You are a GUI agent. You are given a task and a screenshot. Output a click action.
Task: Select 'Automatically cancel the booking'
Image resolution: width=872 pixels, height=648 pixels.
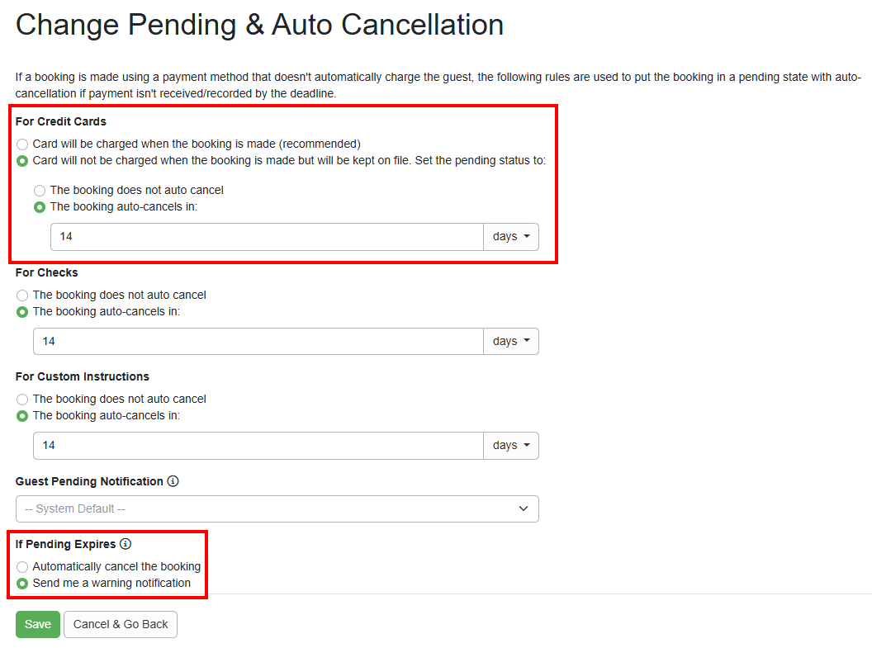coord(22,566)
